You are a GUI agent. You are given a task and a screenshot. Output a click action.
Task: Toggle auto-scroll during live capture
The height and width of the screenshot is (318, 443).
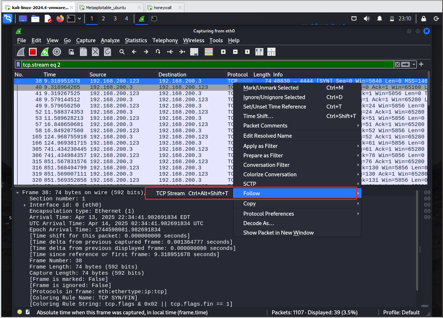pyautogui.click(x=194, y=52)
